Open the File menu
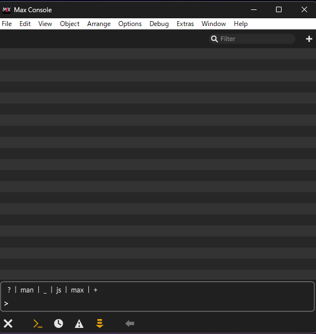This screenshot has width=316, height=334. (x=7, y=24)
